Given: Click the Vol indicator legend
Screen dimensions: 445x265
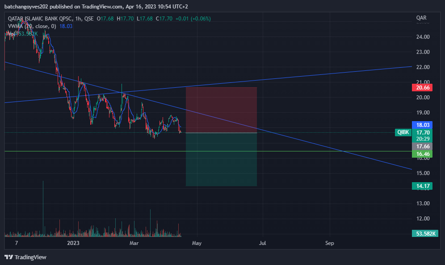Looking at the screenshot, I should click(23, 34).
